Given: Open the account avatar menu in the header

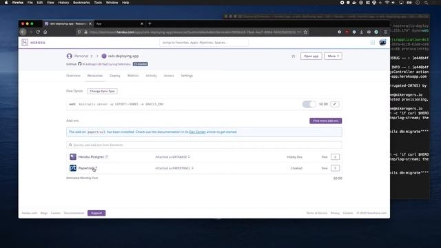Looking at the screenshot, I should [382, 43].
